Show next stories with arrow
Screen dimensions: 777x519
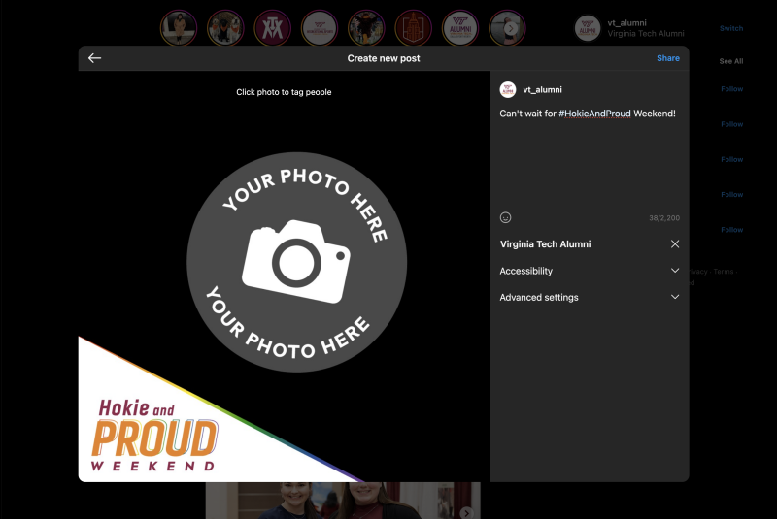[511, 28]
